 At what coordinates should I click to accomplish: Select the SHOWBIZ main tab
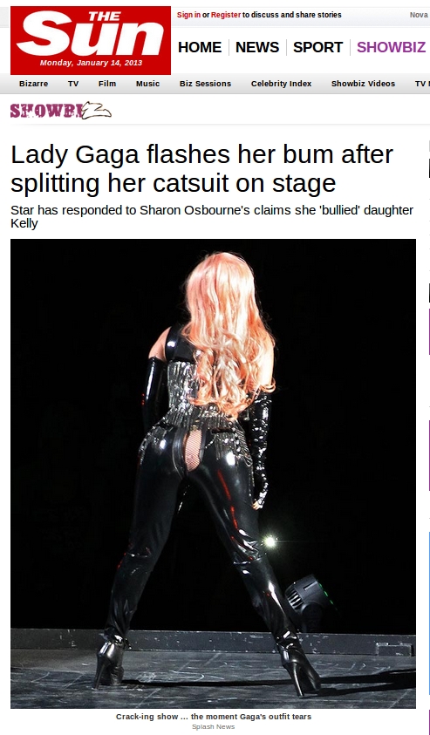point(391,47)
